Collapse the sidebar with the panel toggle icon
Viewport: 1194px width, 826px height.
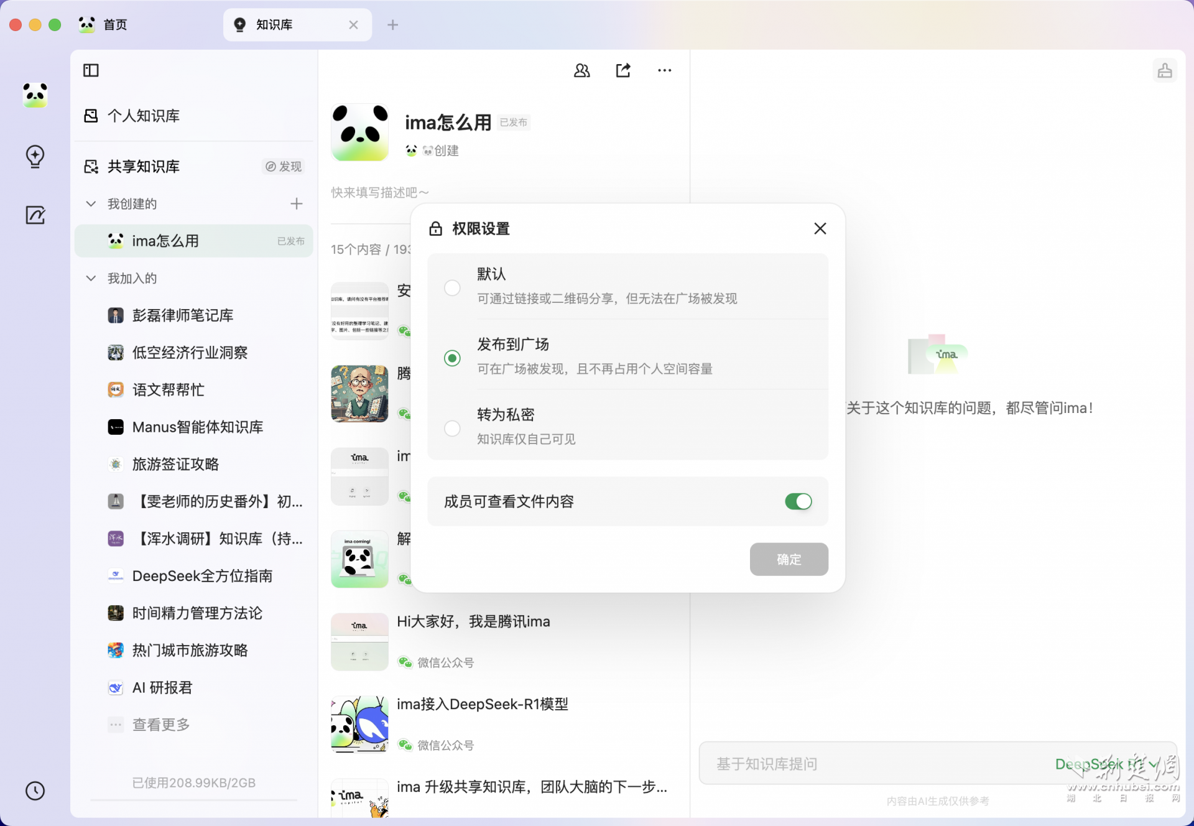[90, 70]
